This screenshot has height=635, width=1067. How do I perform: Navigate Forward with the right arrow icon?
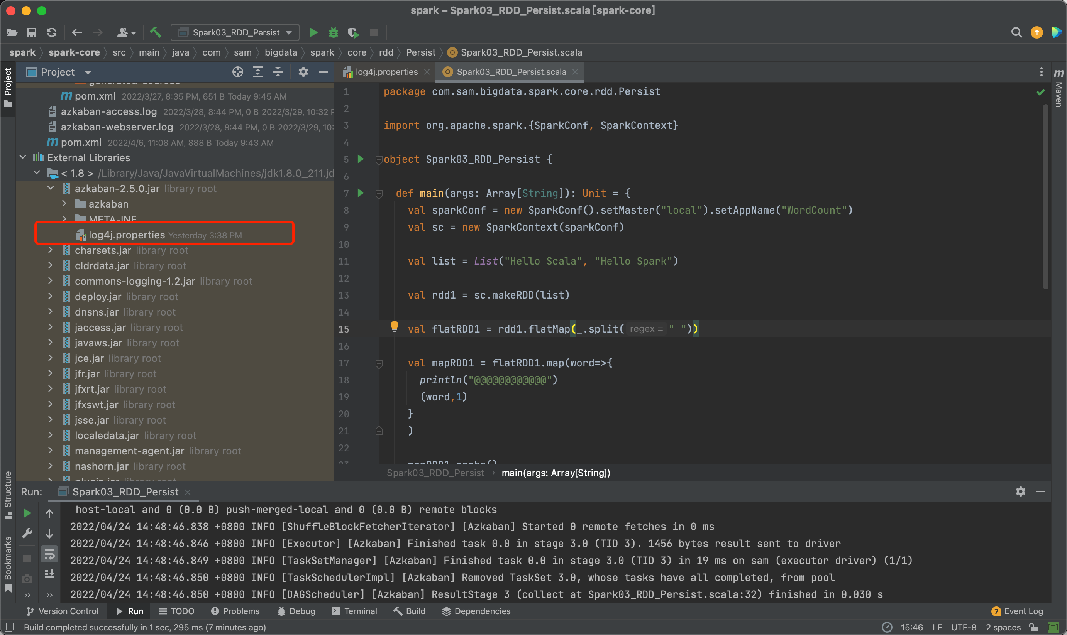coord(98,32)
